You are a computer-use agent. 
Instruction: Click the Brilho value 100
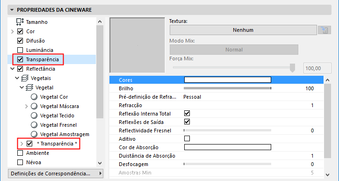310,88
